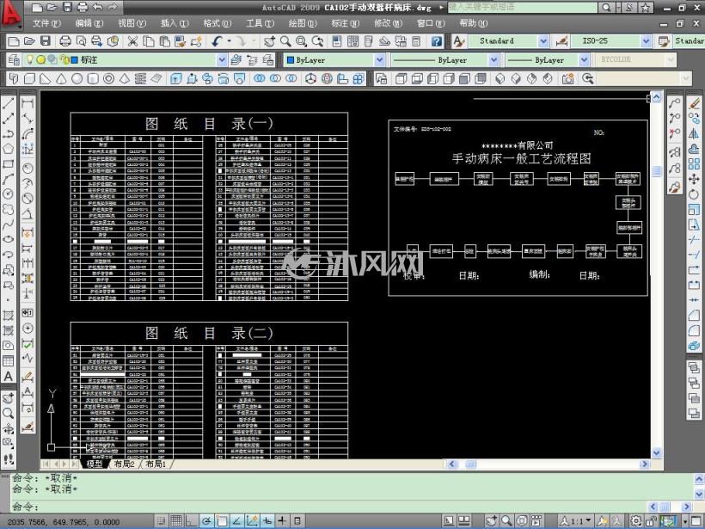Viewport: 705px width, 529px height.
Task: Click the Undo arrow icon
Action: [218, 41]
